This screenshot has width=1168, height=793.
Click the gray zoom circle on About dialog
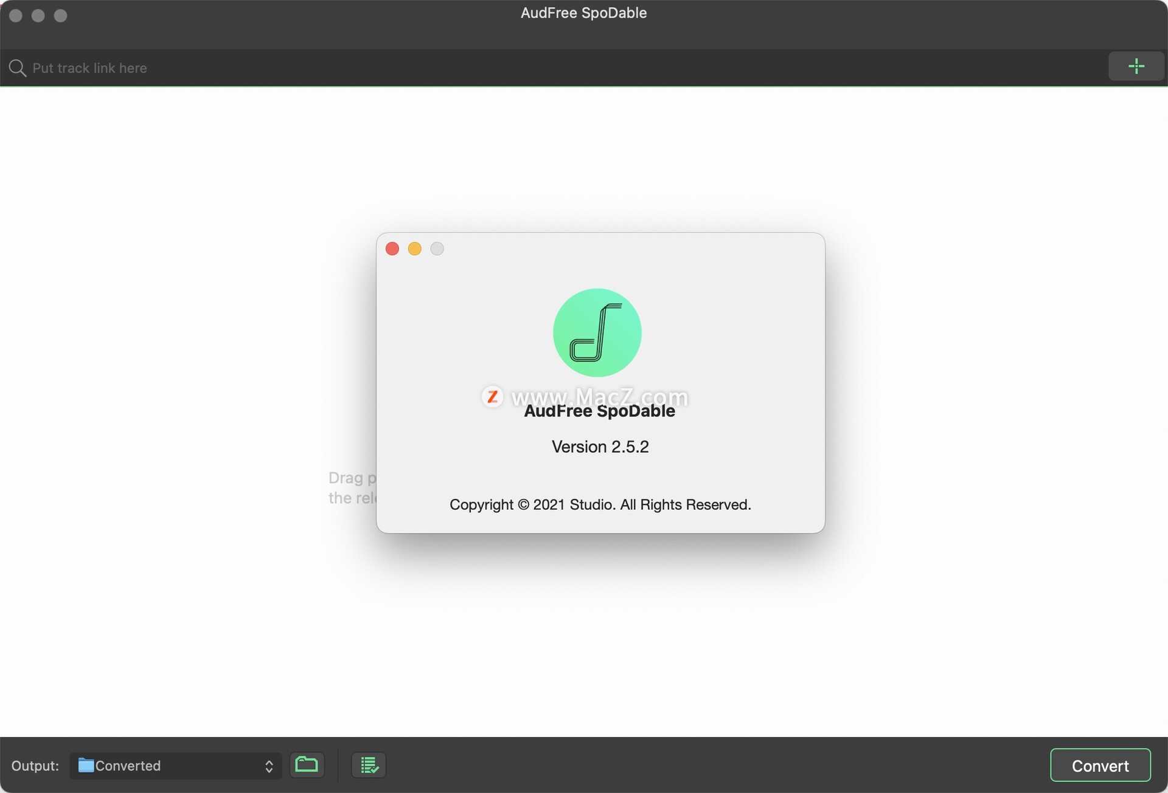(x=437, y=249)
